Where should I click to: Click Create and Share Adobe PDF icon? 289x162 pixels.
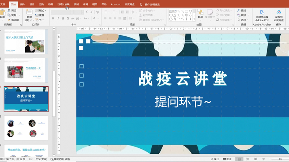point(262,12)
